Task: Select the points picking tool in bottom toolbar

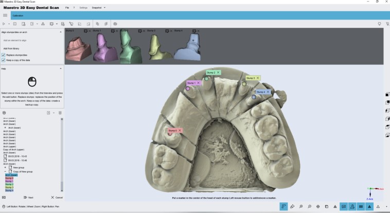Action: (292, 206)
